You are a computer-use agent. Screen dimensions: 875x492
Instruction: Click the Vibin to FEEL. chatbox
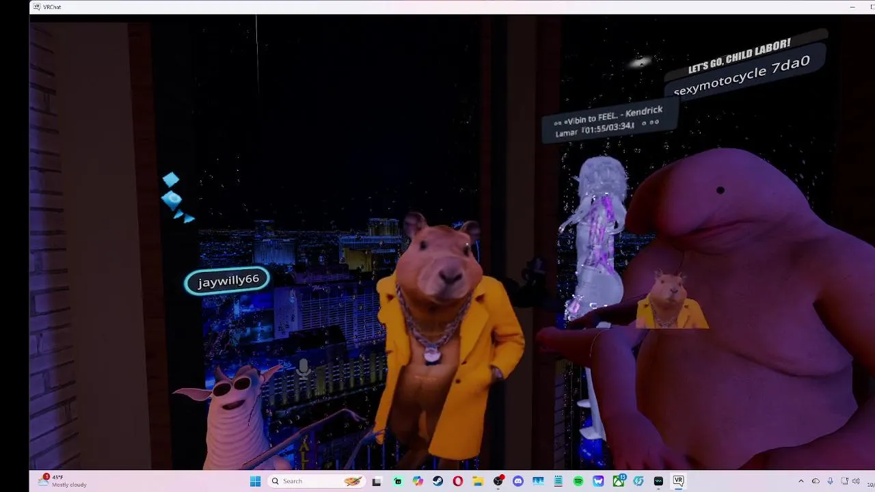[609, 120]
